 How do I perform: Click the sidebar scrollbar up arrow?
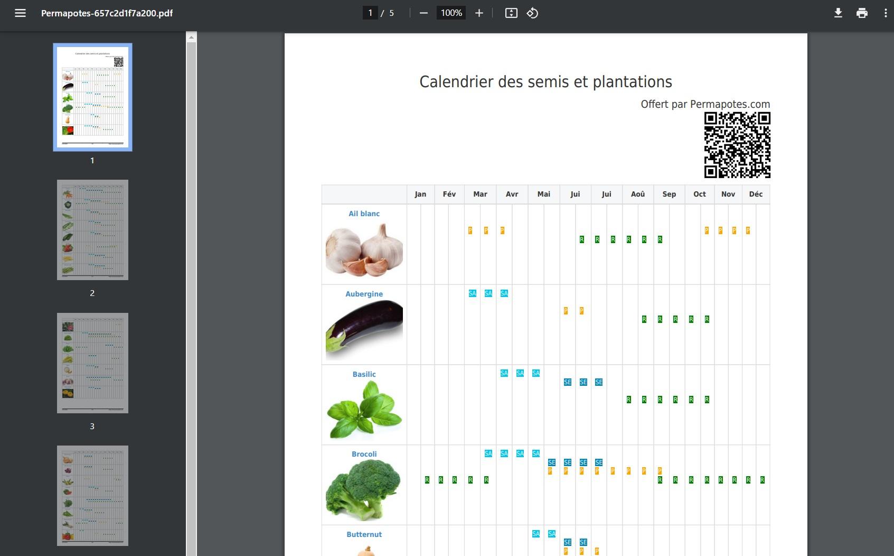click(x=192, y=37)
